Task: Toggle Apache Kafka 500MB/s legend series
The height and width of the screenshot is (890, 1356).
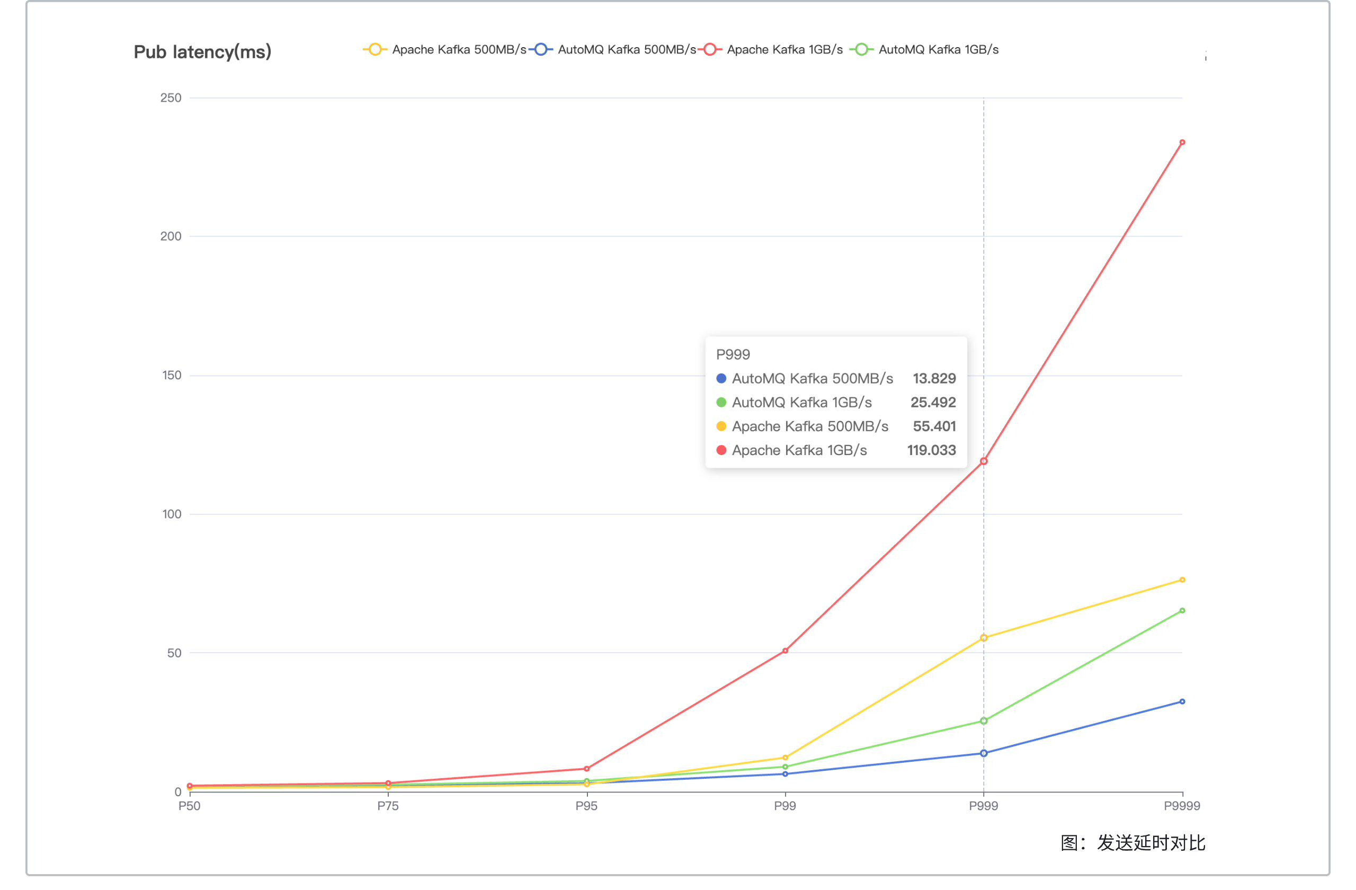Action: (459, 50)
